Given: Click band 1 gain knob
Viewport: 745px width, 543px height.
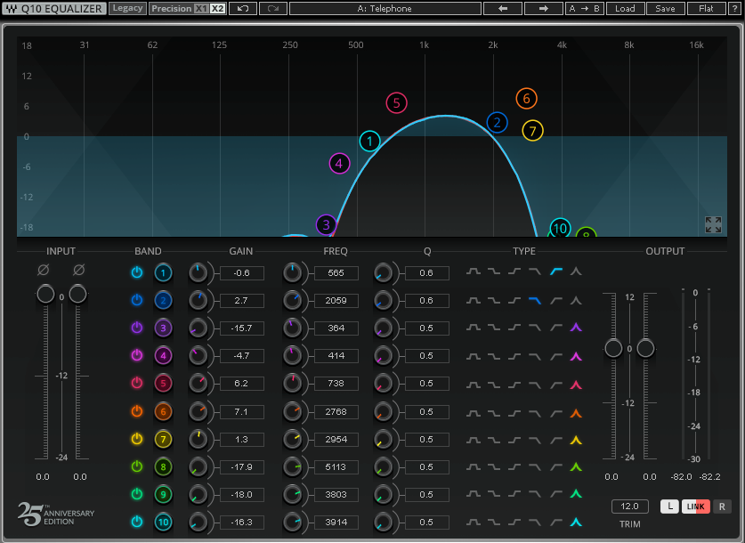Looking at the screenshot, I should point(198,272).
